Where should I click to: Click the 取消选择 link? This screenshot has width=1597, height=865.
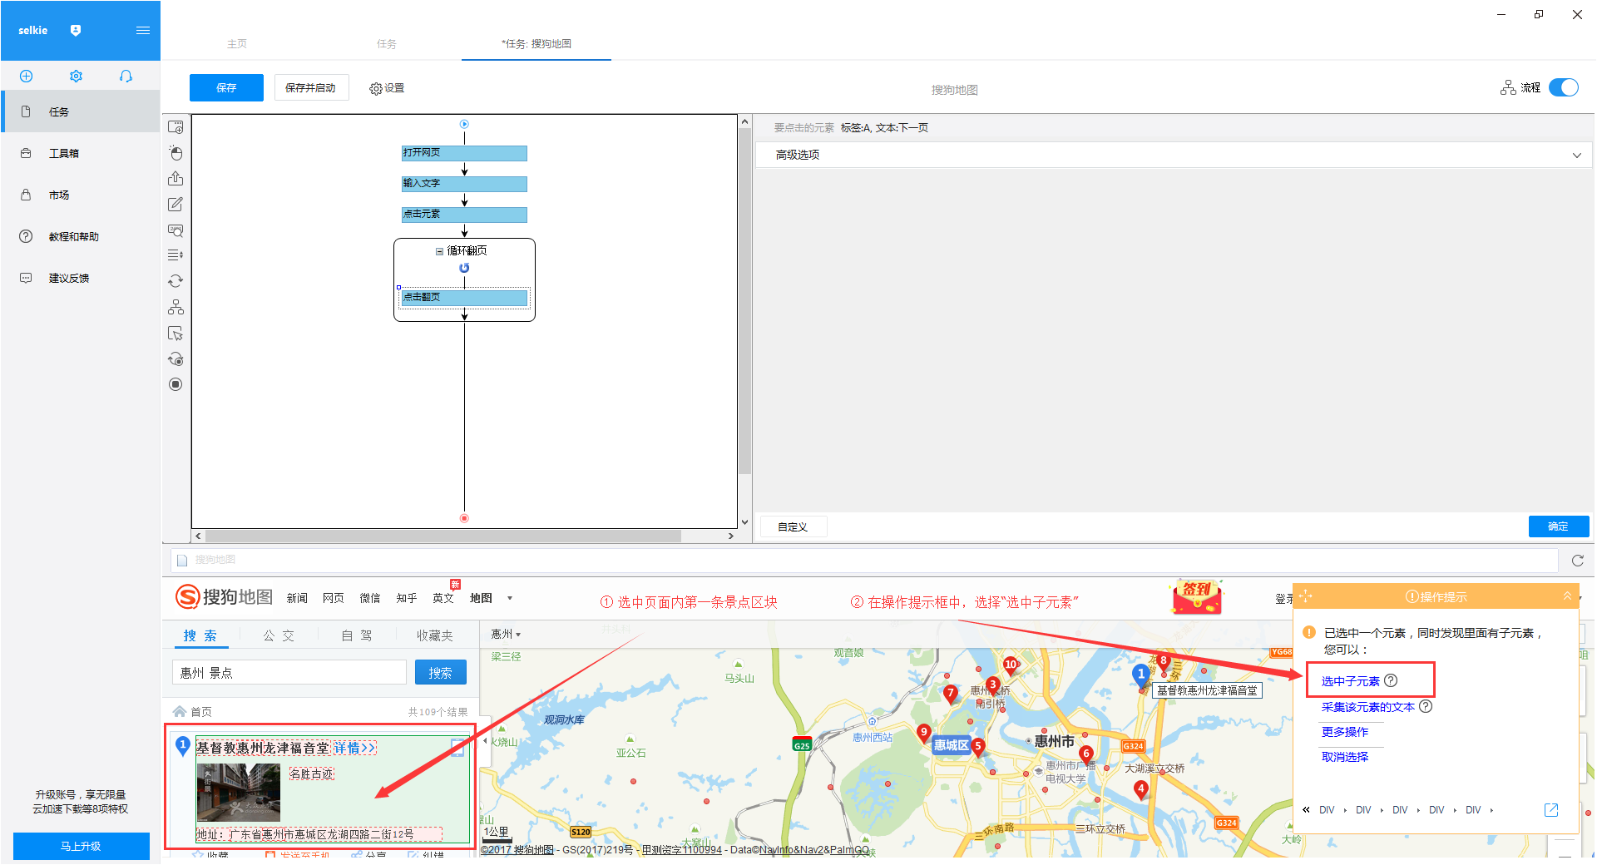[1344, 757]
